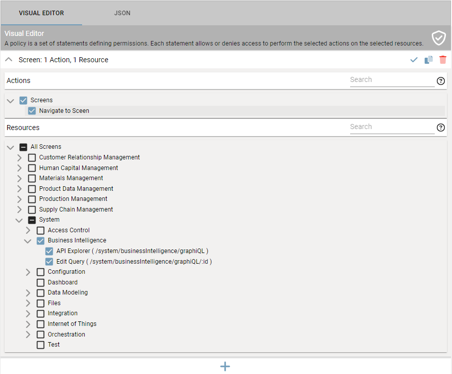Check Supply Chain Management checkbox
This screenshot has width=452, height=374.
(32, 210)
